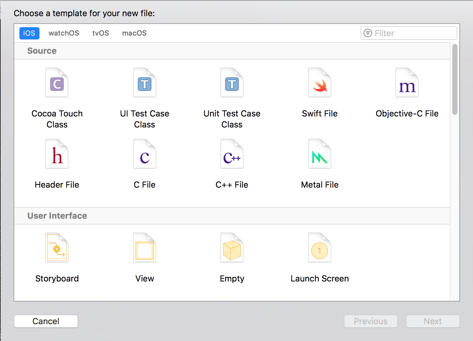Click the template list vertical scrollbar
This screenshot has width=473, height=341.
[x=455, y=80]
